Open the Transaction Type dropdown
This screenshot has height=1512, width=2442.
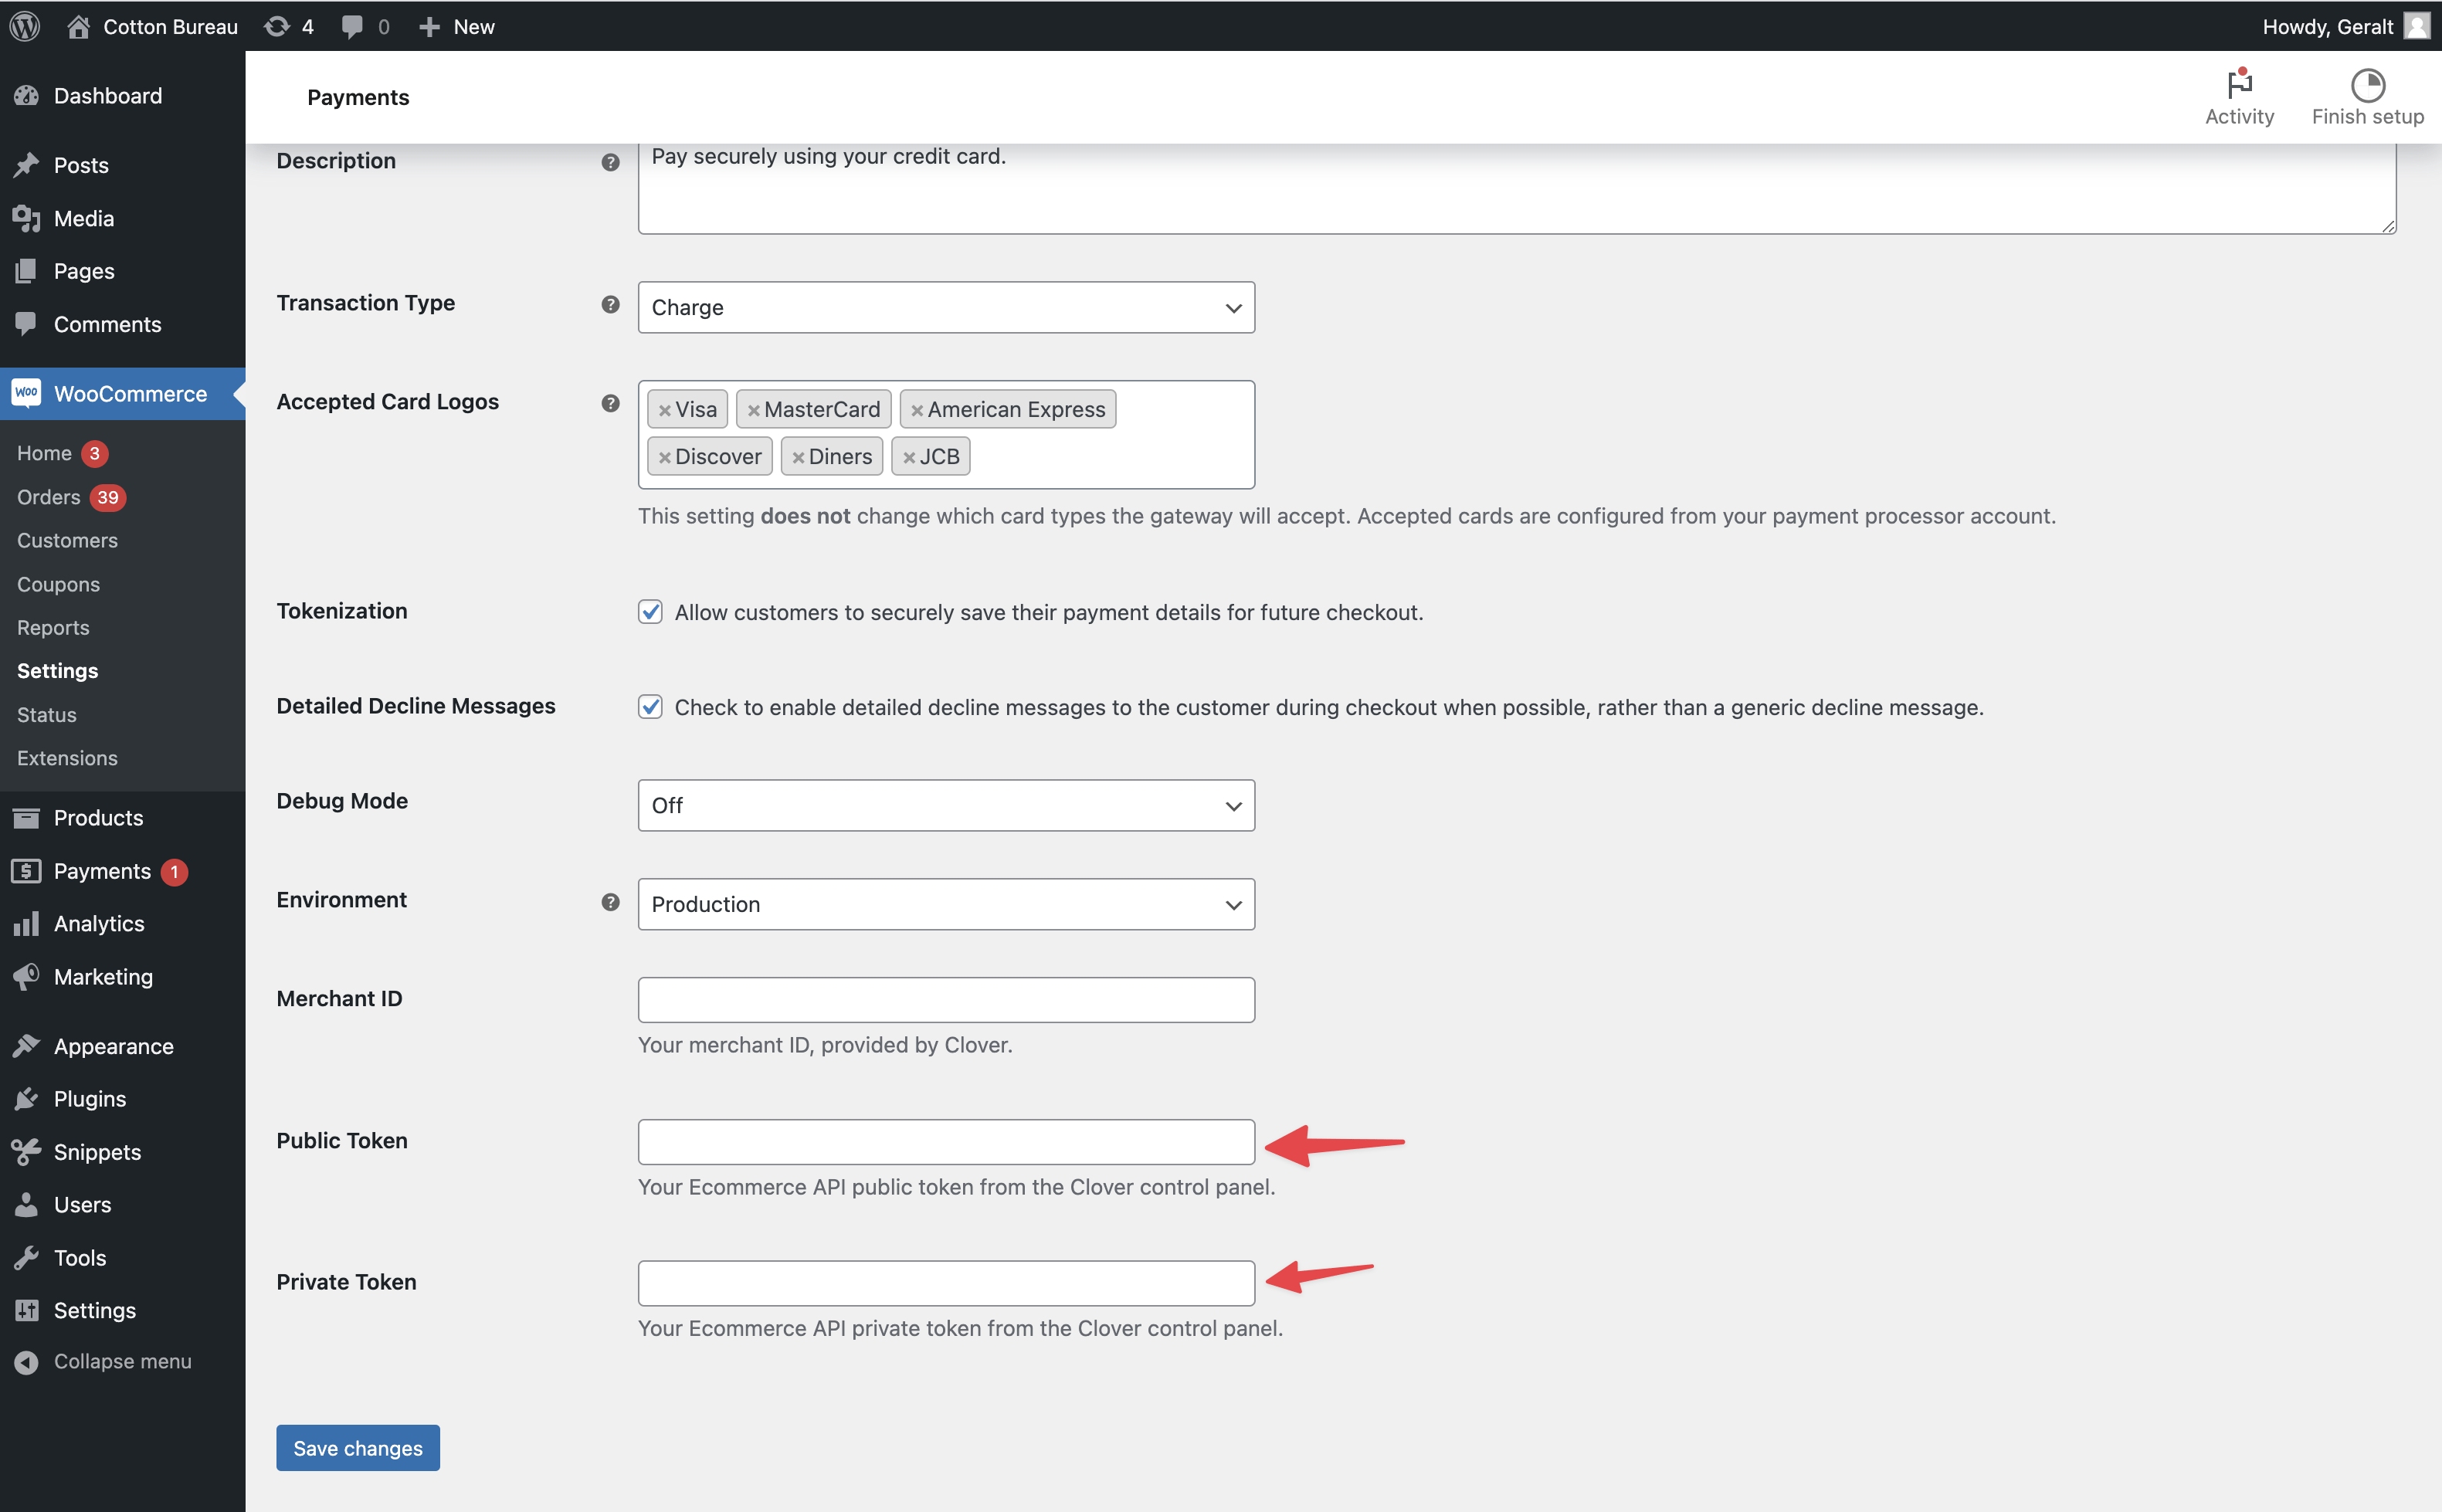click(x=945, y=307)
